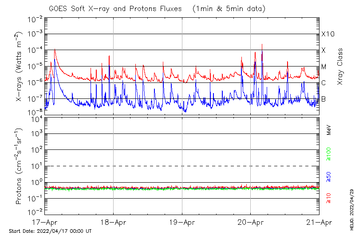Select the 'M' X-ray class label

(324, 67)
